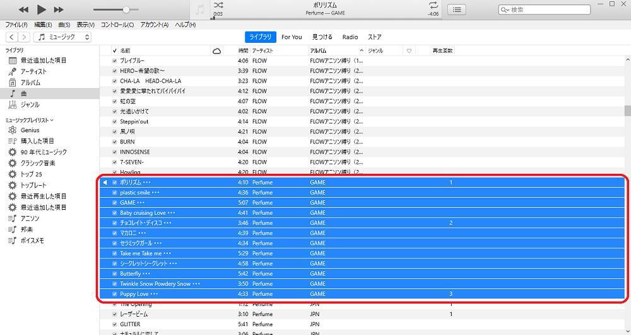Screen dimensions: 631x335
Task: Toggle the checkbox for BURN
Action: click(114, 142)
